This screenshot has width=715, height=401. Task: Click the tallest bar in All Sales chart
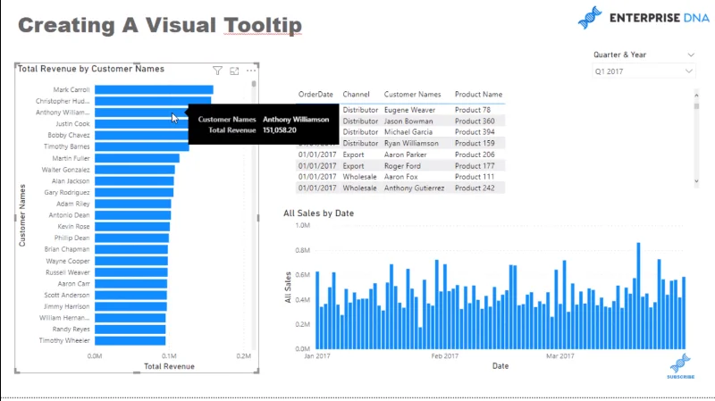(x=638, y=296)
